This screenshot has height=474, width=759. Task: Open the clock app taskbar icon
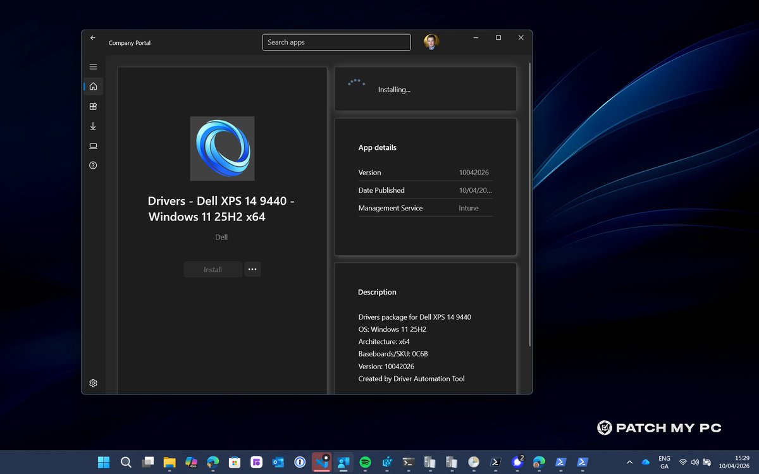pos(474,462)
